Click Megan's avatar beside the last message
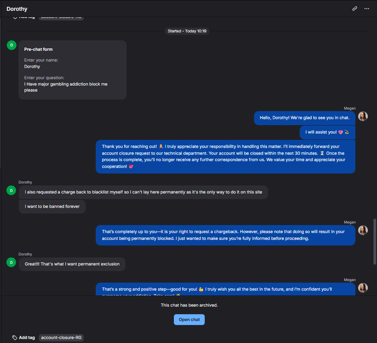Viewport: 377px width, 343px height. (x=363, y=288)
